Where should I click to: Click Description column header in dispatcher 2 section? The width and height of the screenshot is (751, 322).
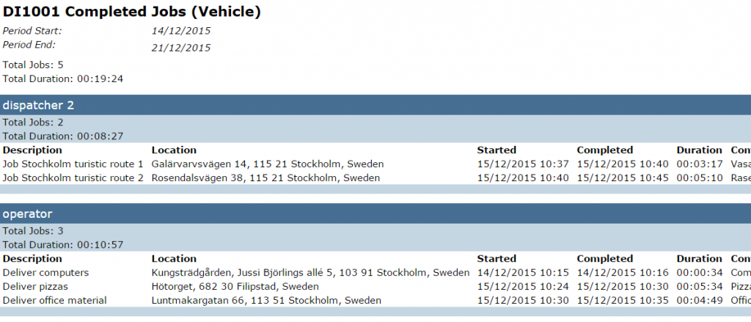click(x=33, y=150)
